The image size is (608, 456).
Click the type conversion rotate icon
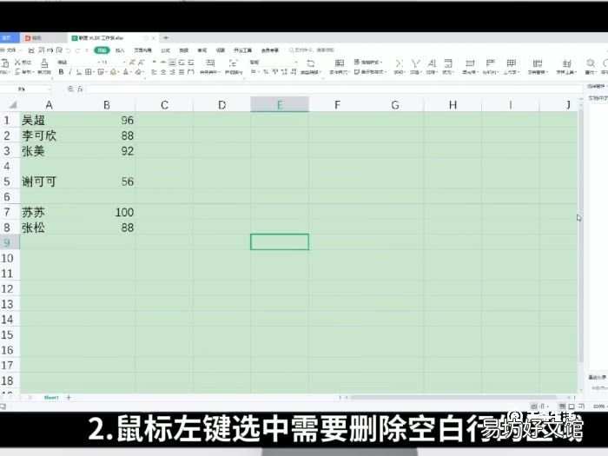coord(311,63)
